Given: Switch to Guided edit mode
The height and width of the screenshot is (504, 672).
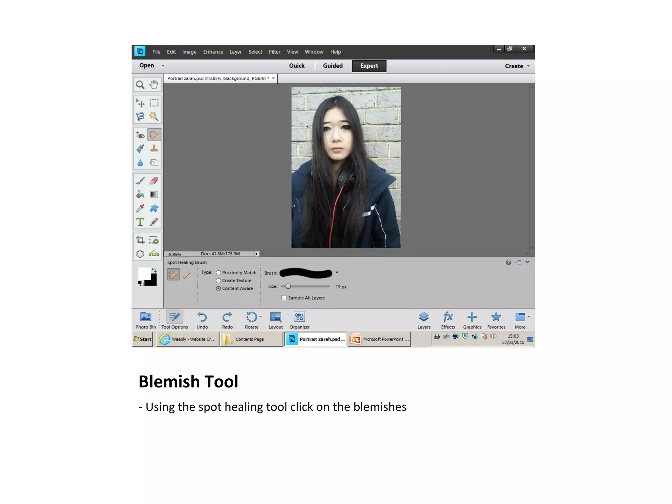Looking at the screenshot, I should [333, 66].
